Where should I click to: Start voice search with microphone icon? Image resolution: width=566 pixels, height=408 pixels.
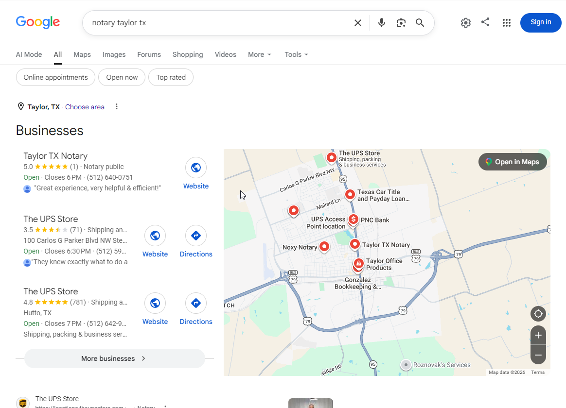click(382, 23)
